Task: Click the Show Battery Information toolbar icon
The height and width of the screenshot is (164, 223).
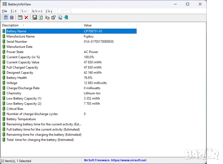Action: click(6, 17)
